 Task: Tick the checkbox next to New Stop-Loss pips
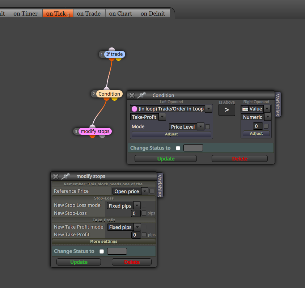click(144, 213)
